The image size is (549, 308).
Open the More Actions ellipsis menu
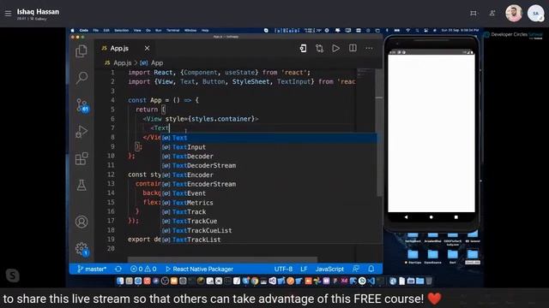369,48
